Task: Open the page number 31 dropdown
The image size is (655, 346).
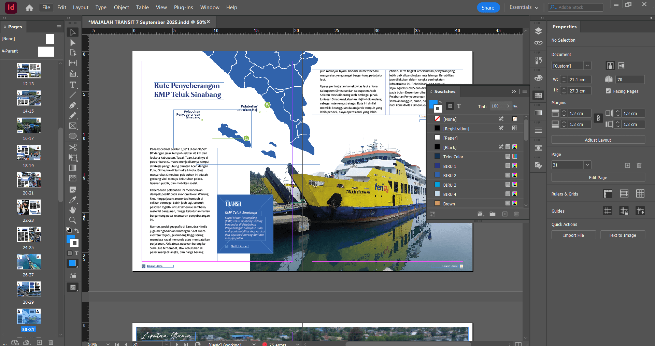Action: pyautogui.click(x=587, y=165)
